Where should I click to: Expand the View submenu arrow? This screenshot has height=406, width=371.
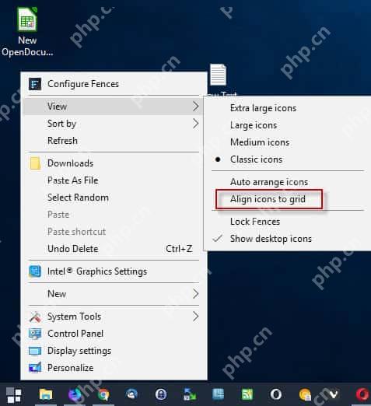(196, 107)
